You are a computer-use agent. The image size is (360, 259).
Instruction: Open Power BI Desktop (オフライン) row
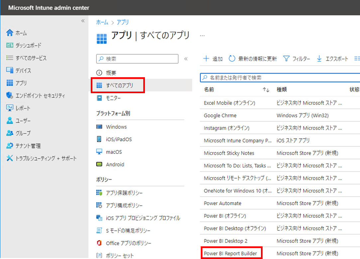[x=235, y=228]
